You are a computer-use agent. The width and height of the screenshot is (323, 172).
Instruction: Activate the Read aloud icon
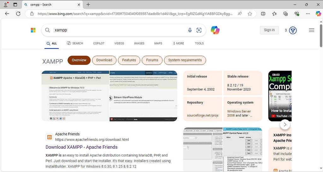point(240,14)
